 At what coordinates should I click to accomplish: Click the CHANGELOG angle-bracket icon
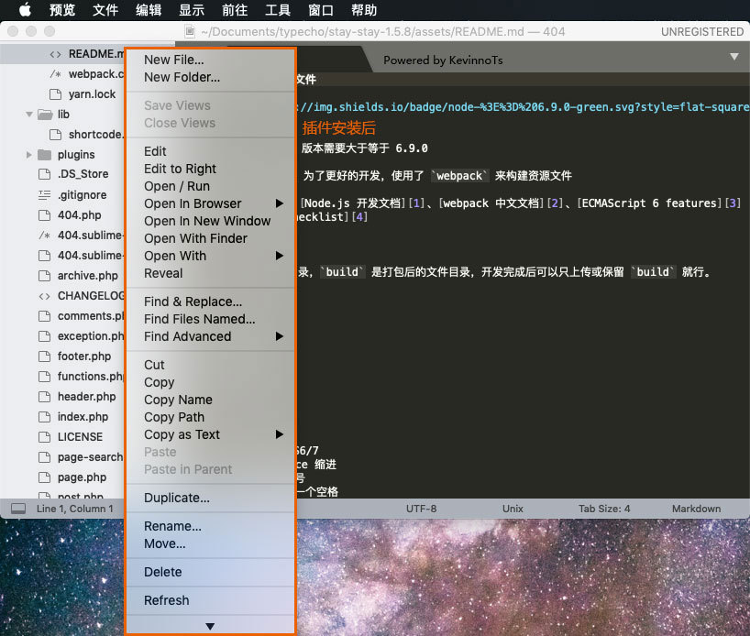point(45,297)
